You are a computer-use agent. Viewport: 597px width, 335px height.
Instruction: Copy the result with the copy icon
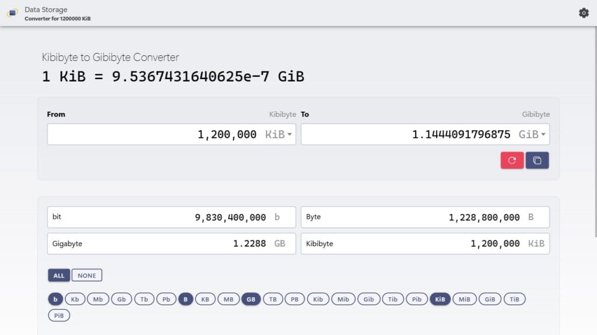537,161
